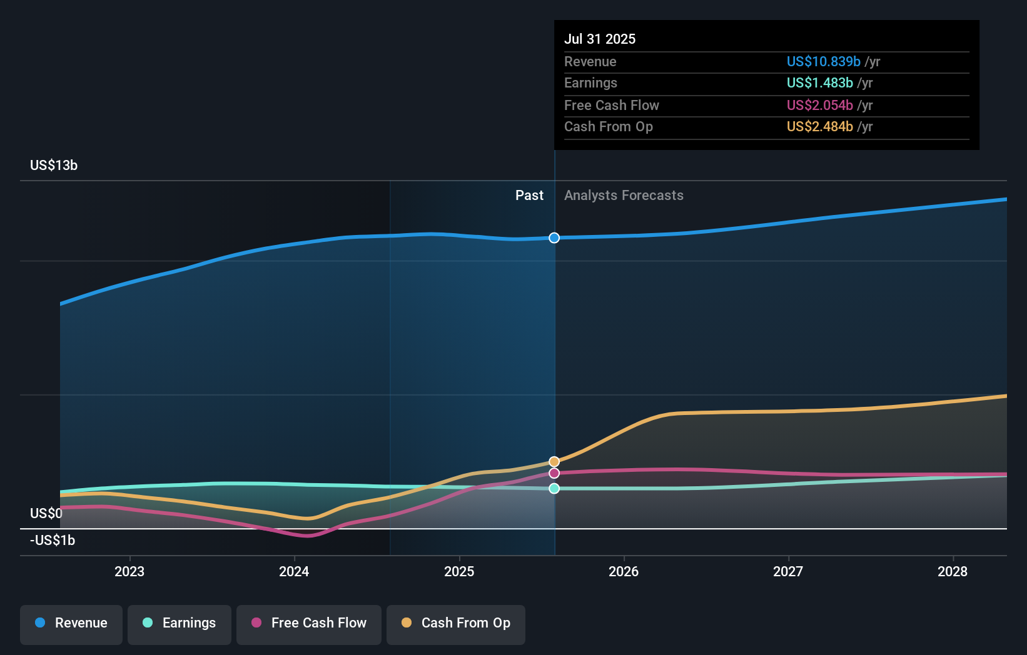This screenshot has width=1027, height=655.
Task: Click the orange dot icon in Cash From Op legend
Action: (x=406, y=623)
